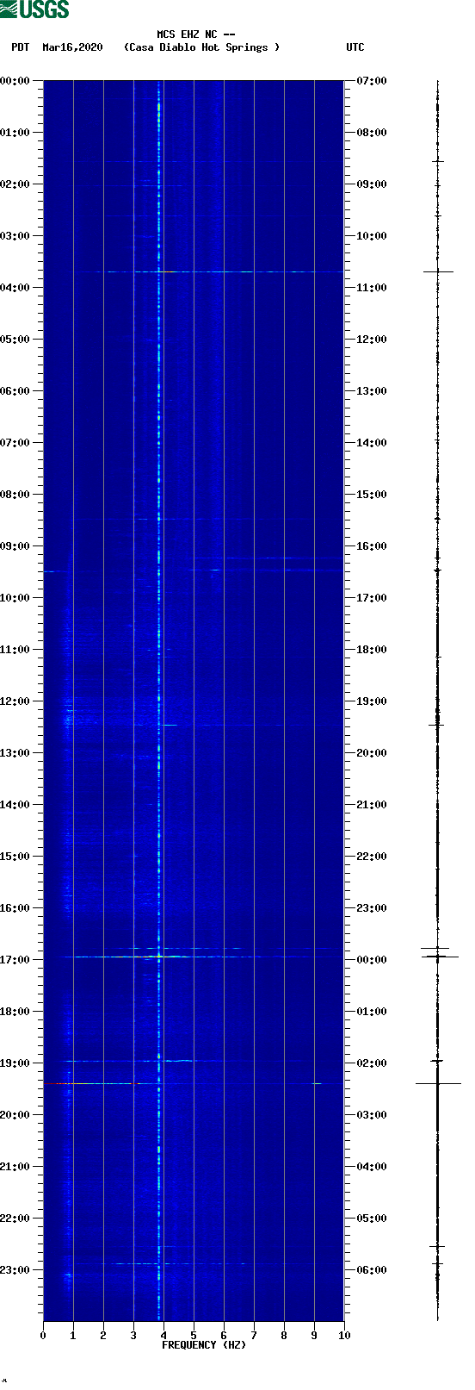Image resolution: width=475 pixels, height=1390 pixels.
Task: Select the (Casa Diablo Hot Springs) label
Action: [202, 47]
